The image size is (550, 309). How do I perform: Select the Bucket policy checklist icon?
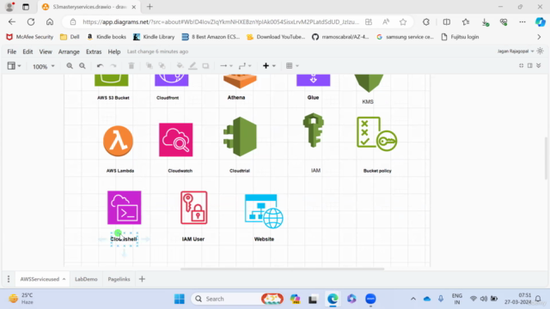pyautogui.click(x=376, y=134)
